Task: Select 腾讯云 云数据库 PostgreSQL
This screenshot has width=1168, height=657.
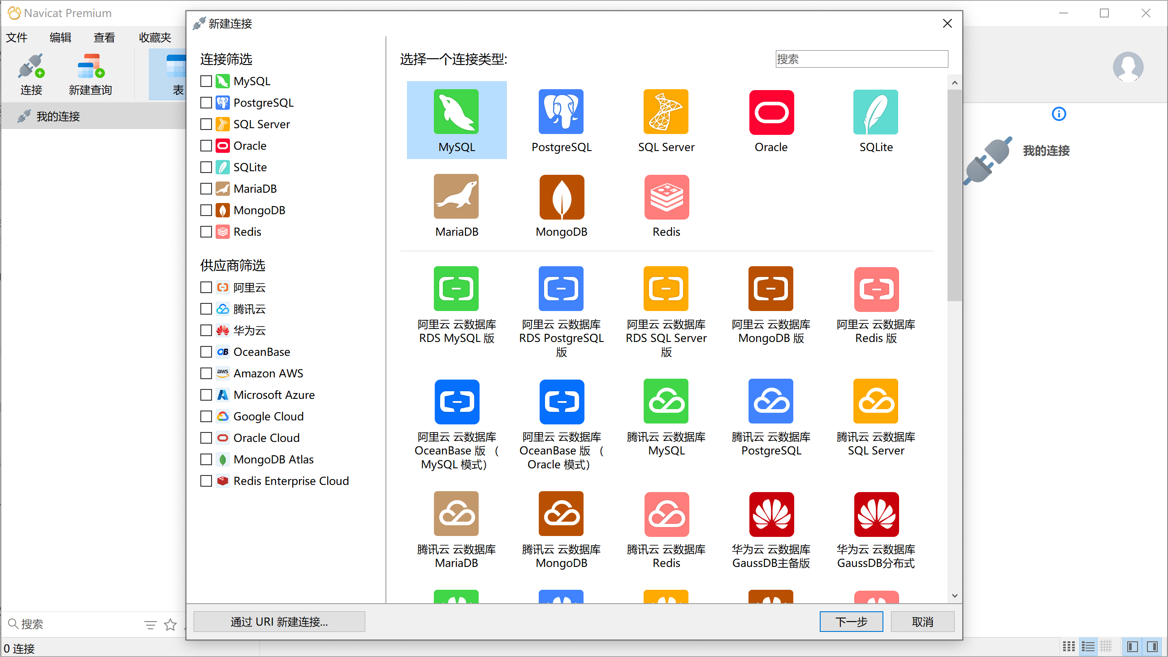Action: [x=771, y=401]
